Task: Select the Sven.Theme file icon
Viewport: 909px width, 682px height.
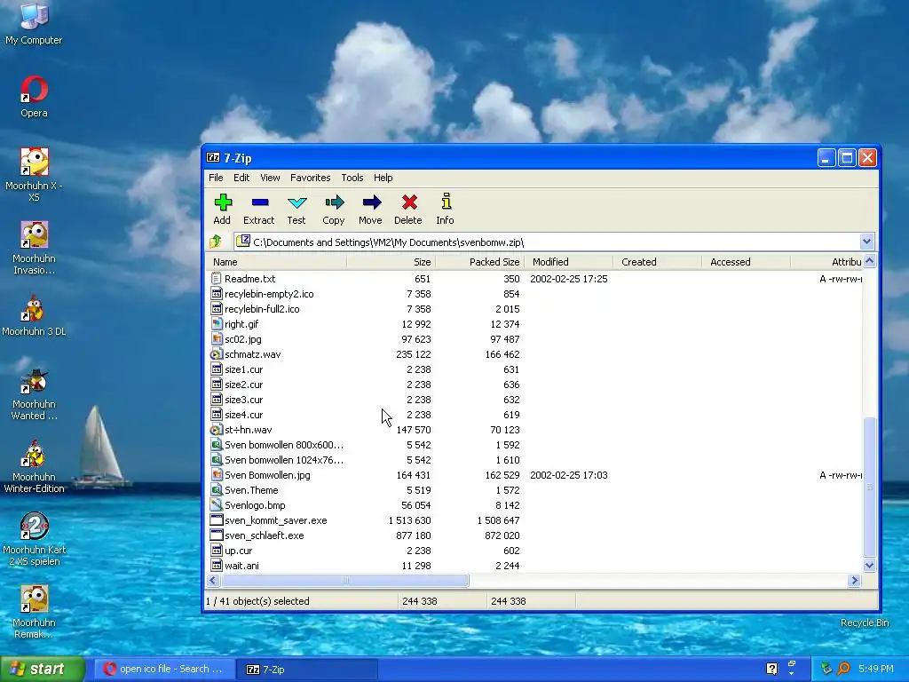Action: (x=217, y=490)
